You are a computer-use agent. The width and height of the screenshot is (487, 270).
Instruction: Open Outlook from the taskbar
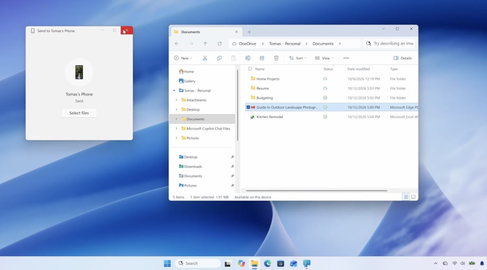(x=293, y=263)
